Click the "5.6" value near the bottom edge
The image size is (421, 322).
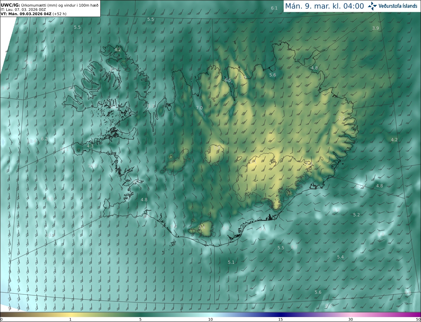pos(318,292)
